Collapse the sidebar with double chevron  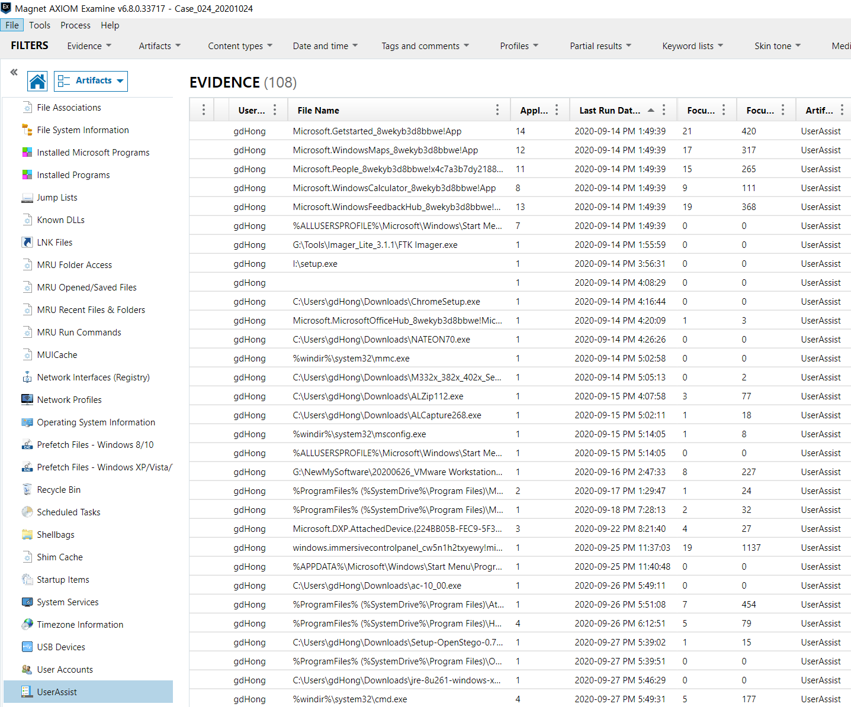pyautogui.click(x=14, y=72)
